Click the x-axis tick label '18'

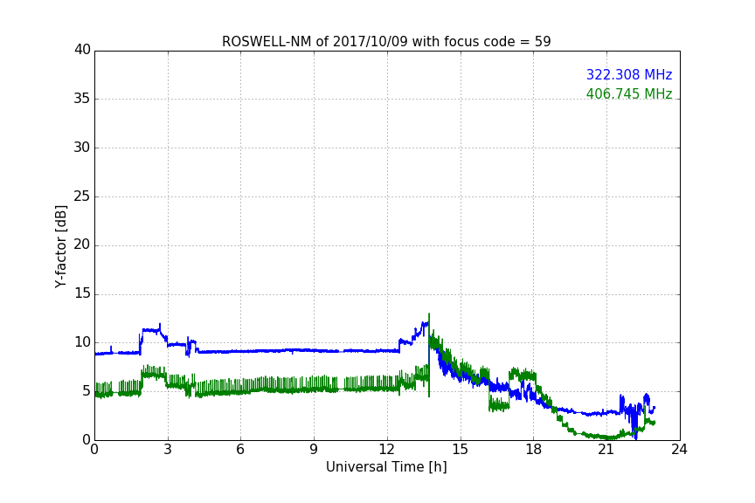pyautogui.click(x=533, y=450)
